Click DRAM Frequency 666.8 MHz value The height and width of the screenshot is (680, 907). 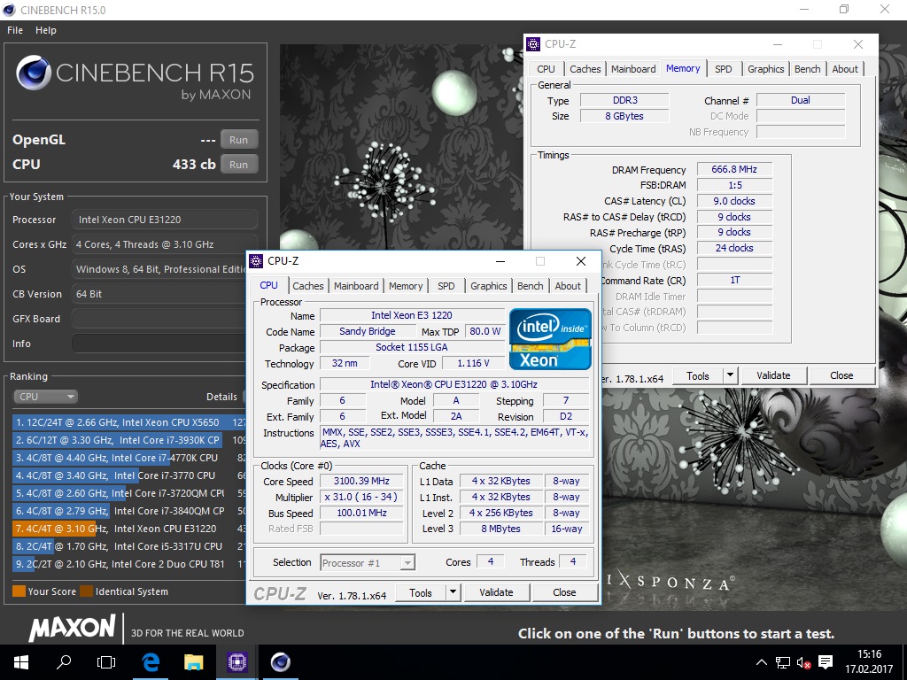point(734,169)
